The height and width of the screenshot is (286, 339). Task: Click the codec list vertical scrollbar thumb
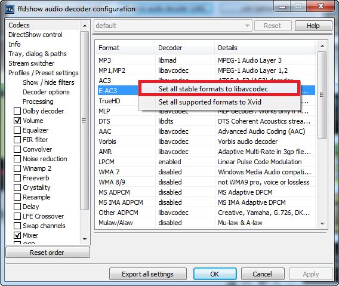(x=322, y=95)
